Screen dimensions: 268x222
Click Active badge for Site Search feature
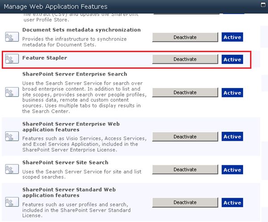(232, 170)
